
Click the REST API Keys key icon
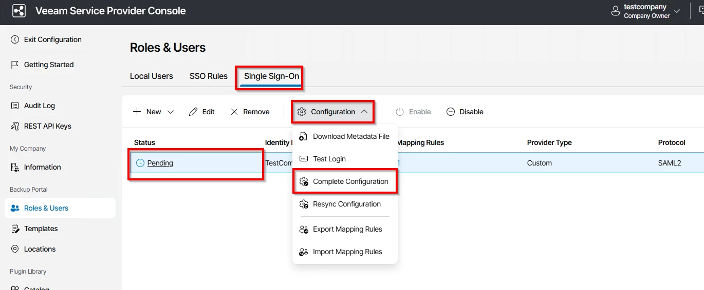point(15,126)
